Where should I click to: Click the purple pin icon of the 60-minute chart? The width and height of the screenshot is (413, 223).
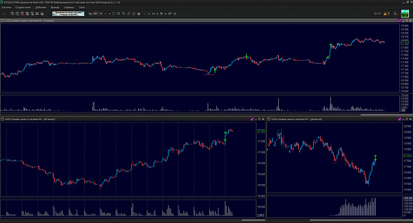(x=252, y=120)
